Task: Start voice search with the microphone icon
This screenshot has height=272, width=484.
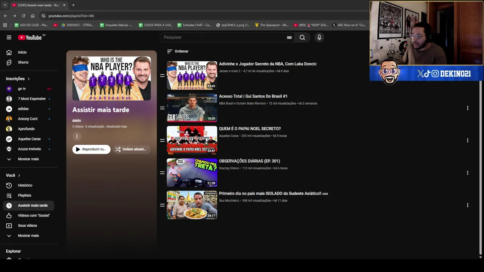Action: 319,37
